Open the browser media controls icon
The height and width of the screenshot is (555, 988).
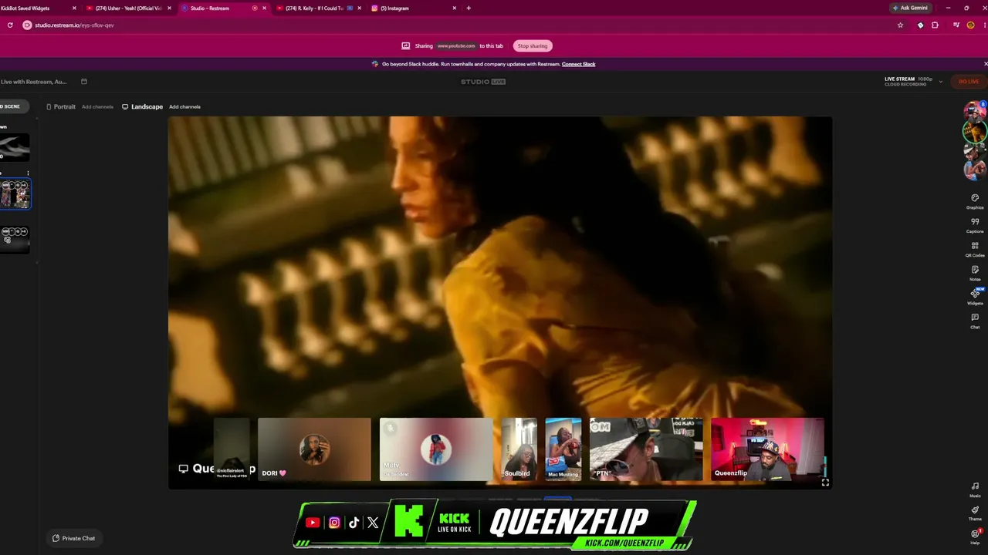956,25
